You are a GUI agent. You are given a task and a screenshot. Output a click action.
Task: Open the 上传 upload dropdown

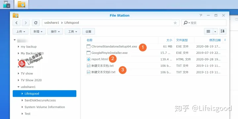click(x=20, y=31)
